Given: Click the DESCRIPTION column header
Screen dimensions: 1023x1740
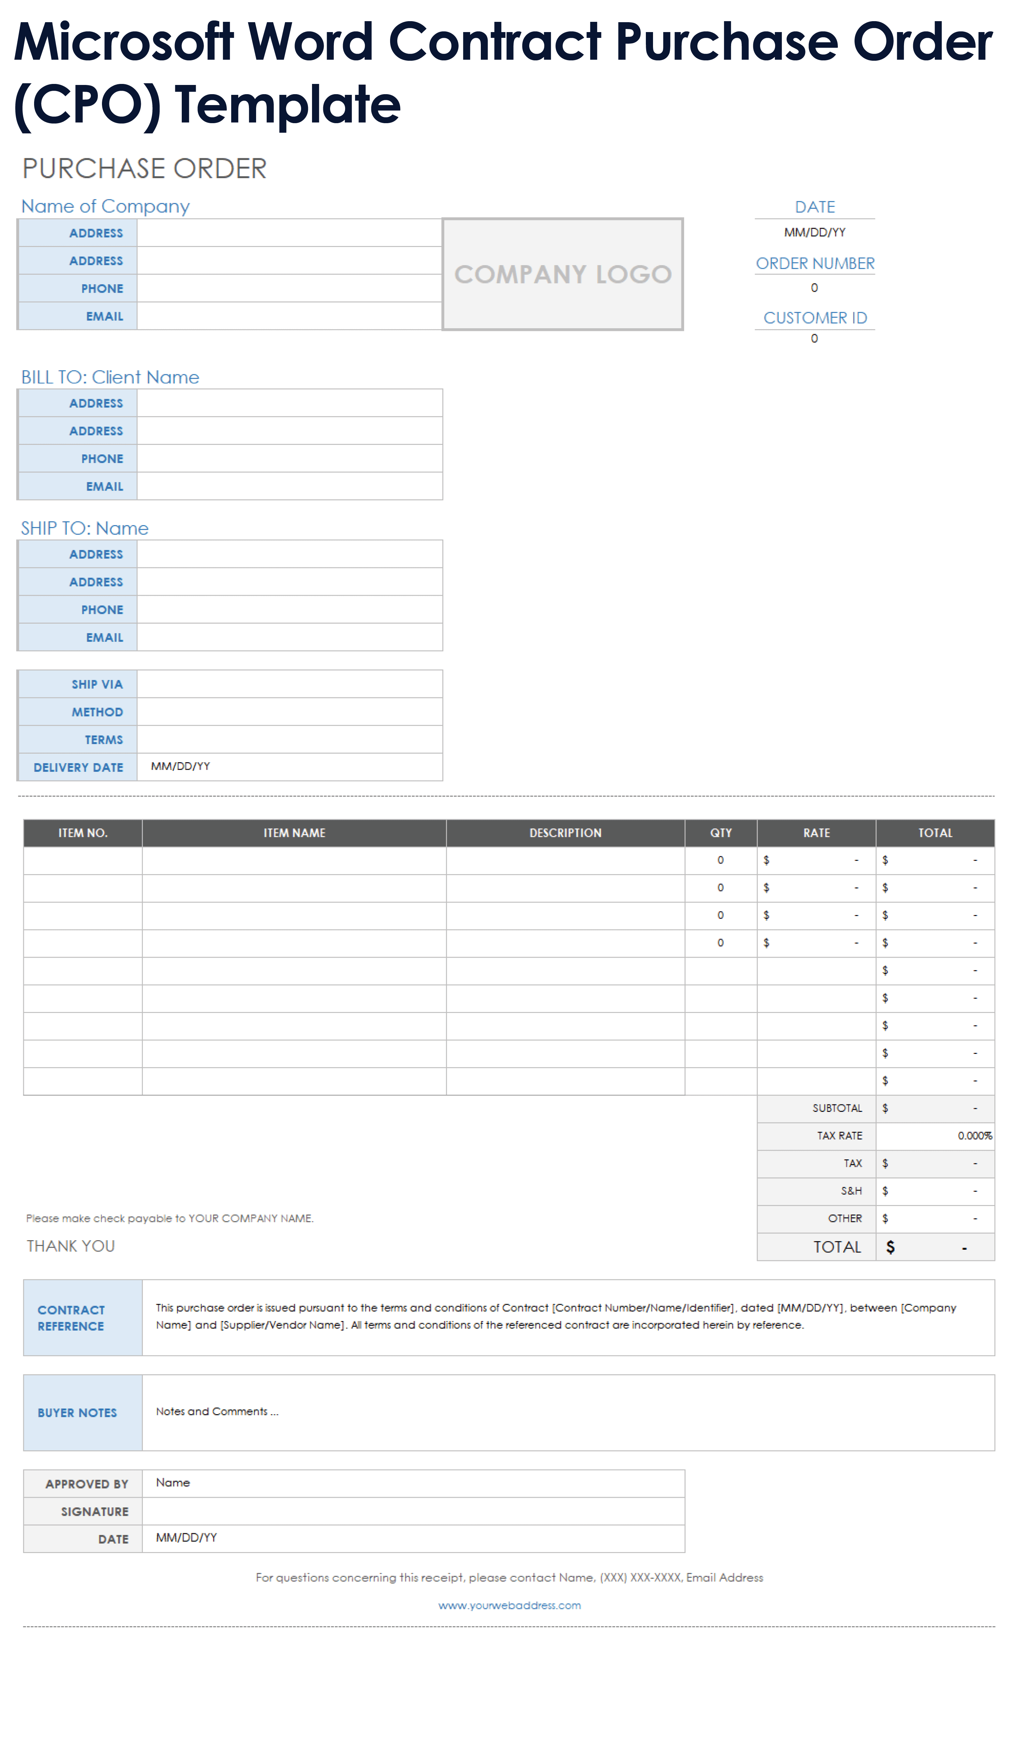Looking at the screenshot, I should (565, 833).
